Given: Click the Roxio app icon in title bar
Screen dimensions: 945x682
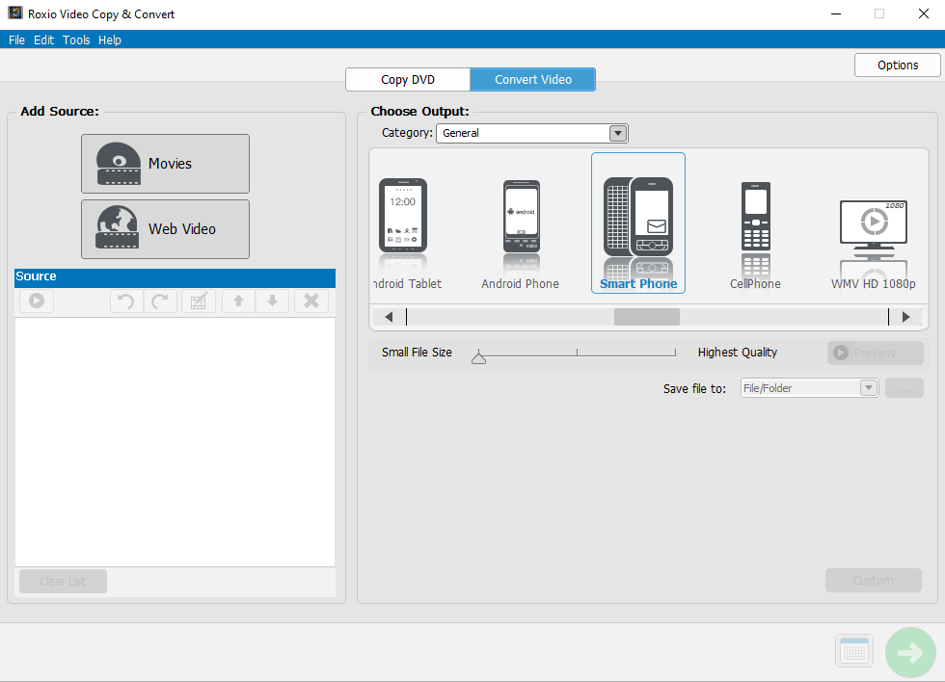Looking at the screenshot, I should pos(15,13).
